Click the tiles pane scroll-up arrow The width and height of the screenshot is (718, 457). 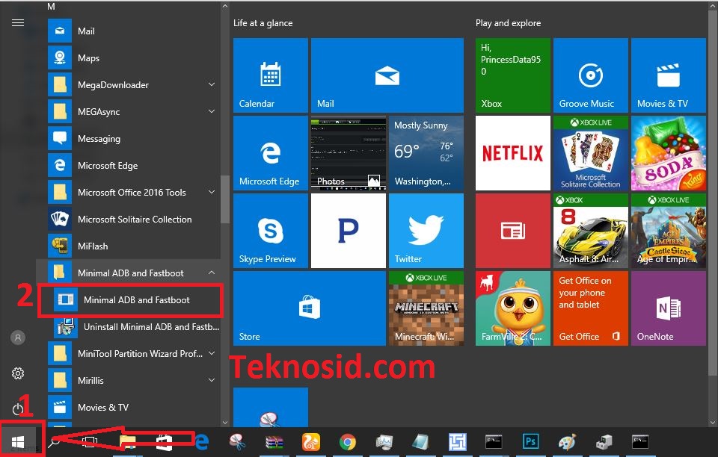pos(714,7)
